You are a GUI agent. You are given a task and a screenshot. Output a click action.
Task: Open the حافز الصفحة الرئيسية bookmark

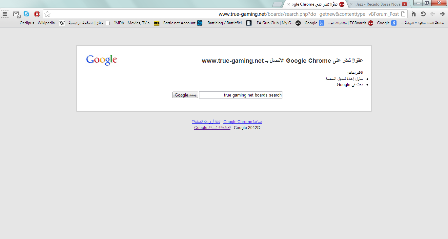[x=89, y=23]
